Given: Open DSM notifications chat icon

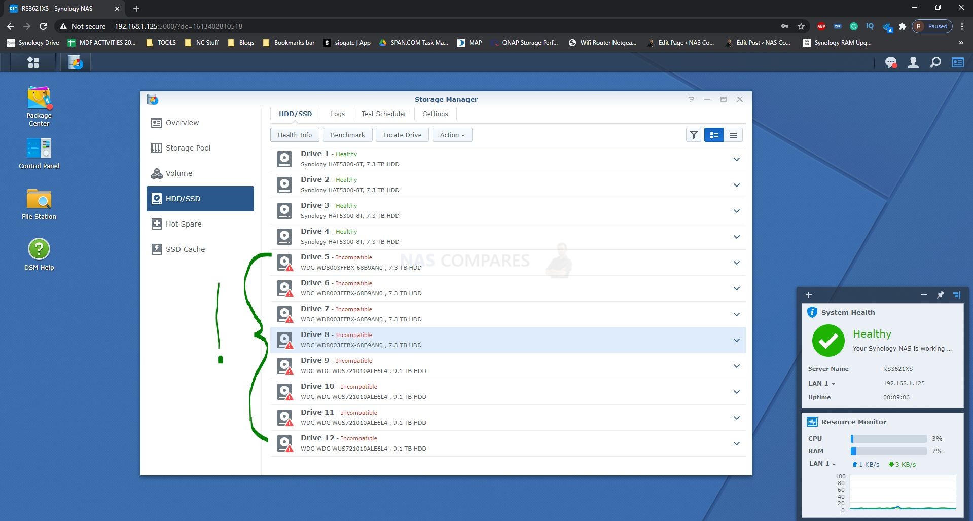Looking at the screenshot, I should [891, 62].
